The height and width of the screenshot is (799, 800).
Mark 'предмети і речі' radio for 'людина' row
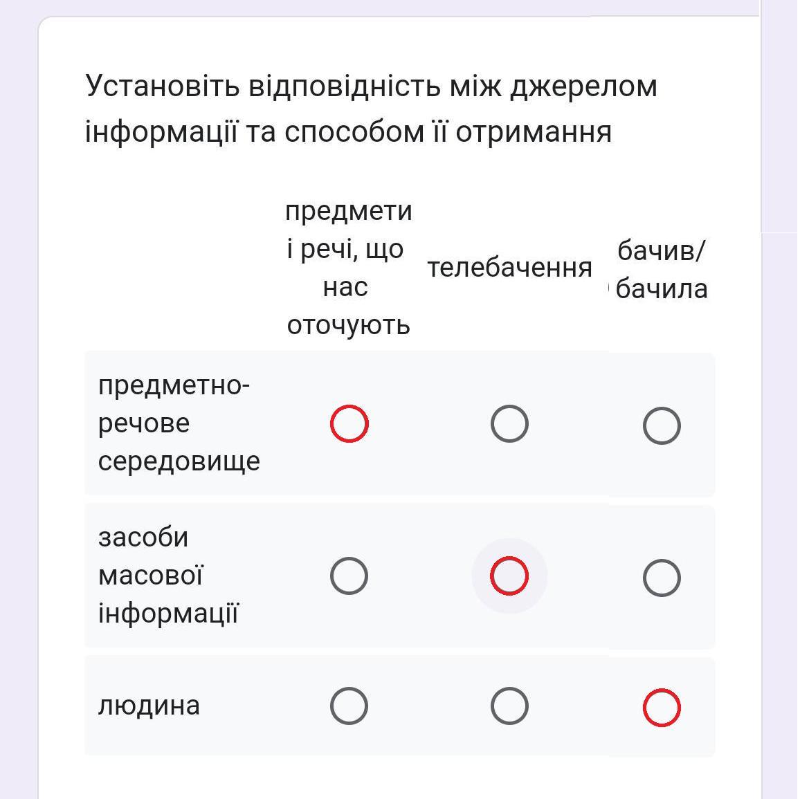coord(349,706)
